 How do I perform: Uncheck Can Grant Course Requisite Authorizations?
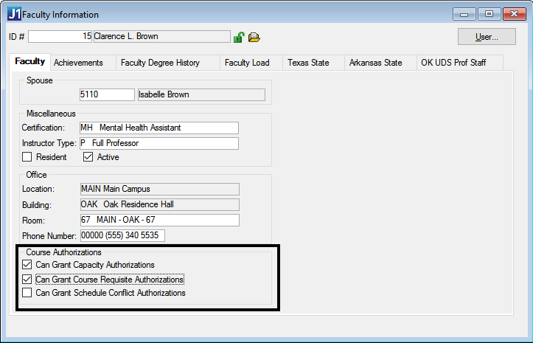(27, 280)
